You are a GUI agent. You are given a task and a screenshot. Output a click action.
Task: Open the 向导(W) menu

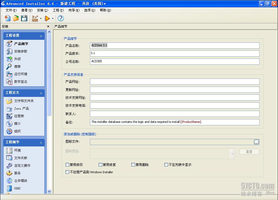click(x=74, y=10)
